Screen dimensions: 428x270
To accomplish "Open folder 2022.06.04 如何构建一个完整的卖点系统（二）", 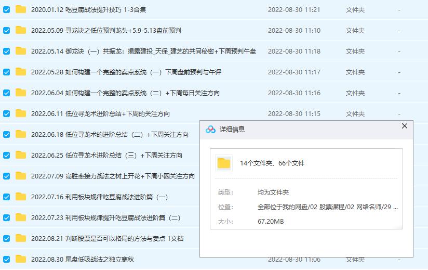I will 125,93.
